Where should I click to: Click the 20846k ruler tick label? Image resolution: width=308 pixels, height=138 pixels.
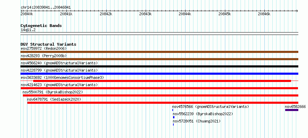[x=264, y=14]
